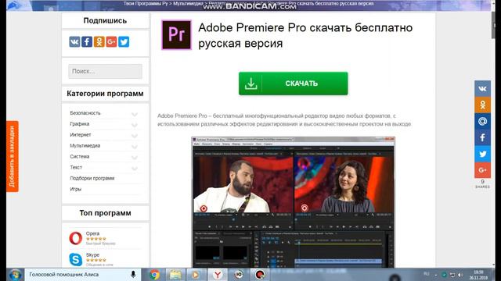501x281 pixels.
Task: Open the Premiere Pro screenshot image
Action: tap(293, 202)
